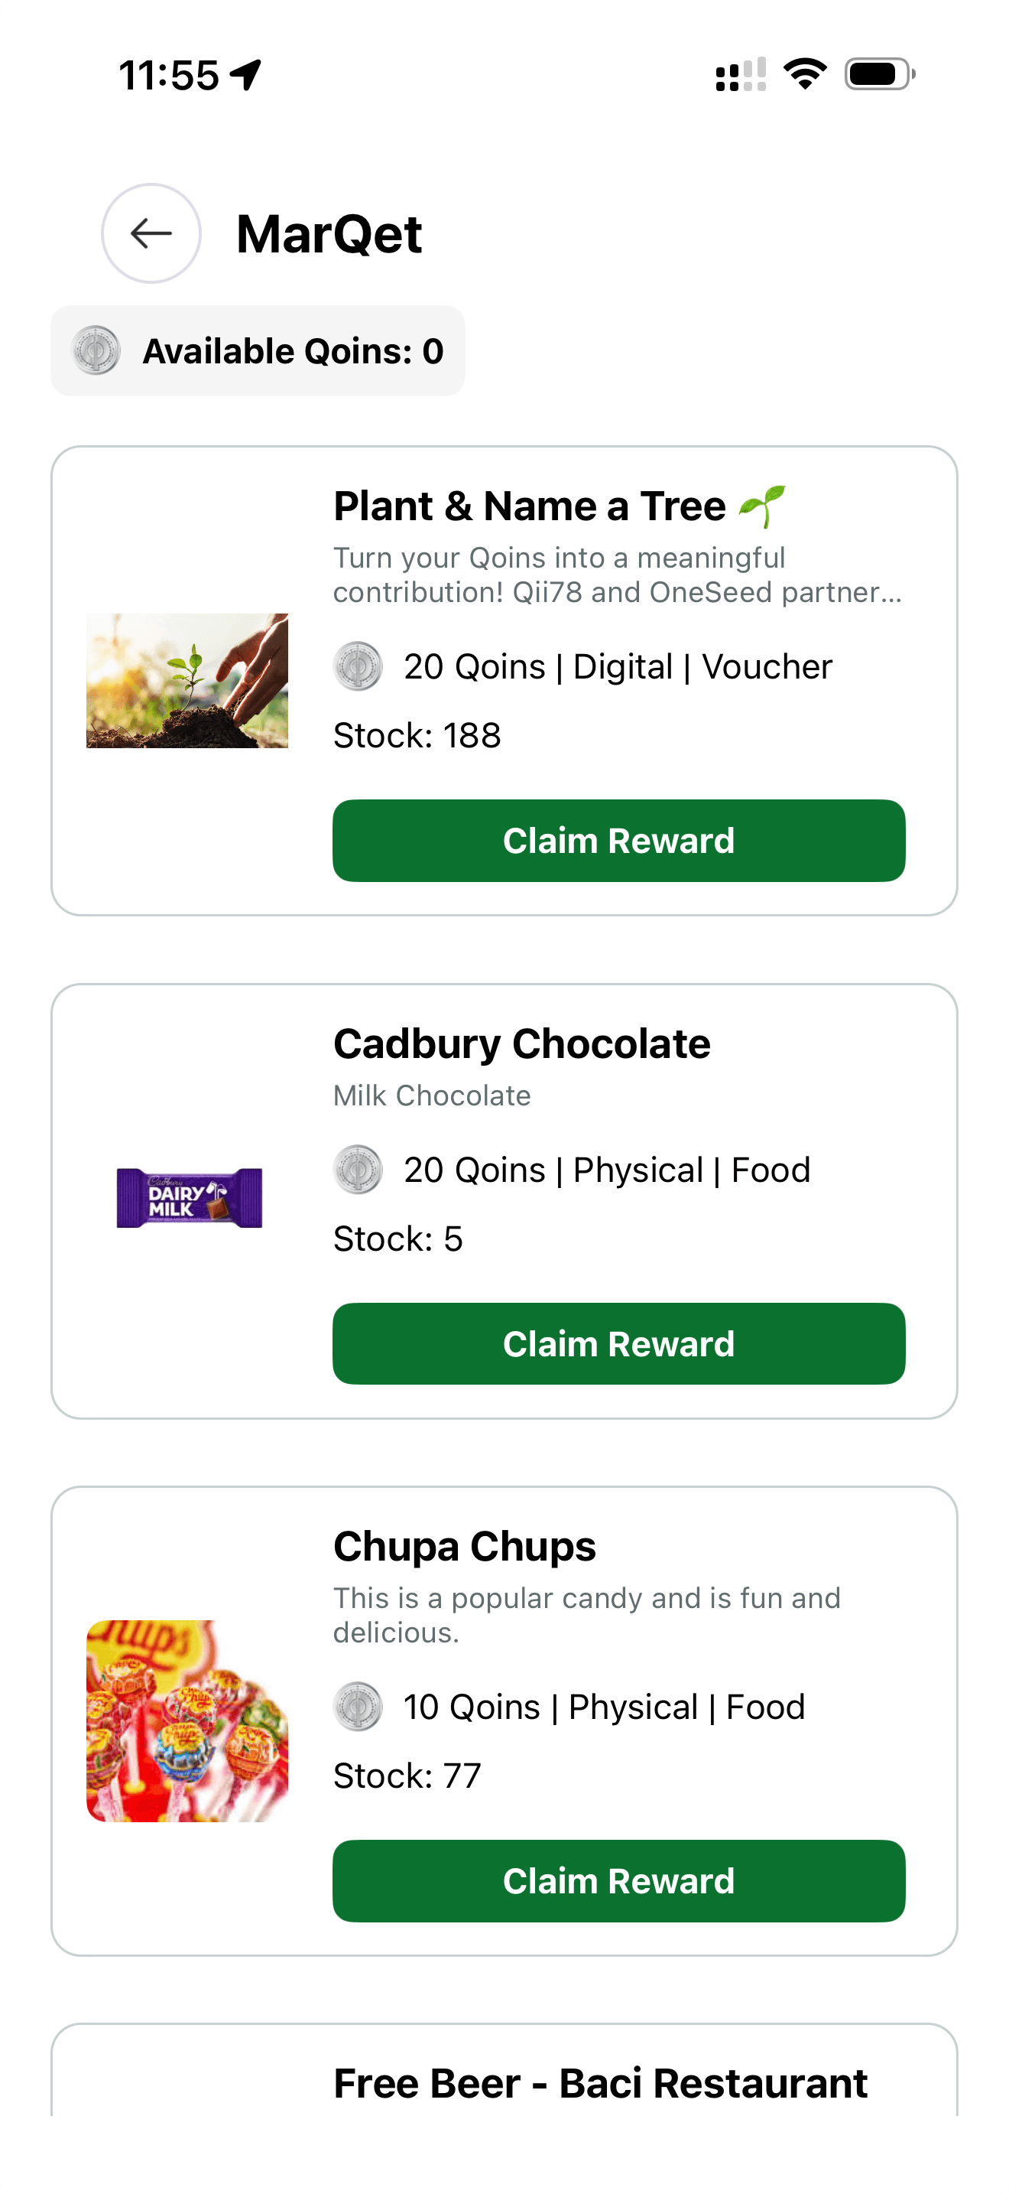Select the Cadbury Chocolate title
This screenshot has width=1009, height=2194.
tap(521, 1044)
